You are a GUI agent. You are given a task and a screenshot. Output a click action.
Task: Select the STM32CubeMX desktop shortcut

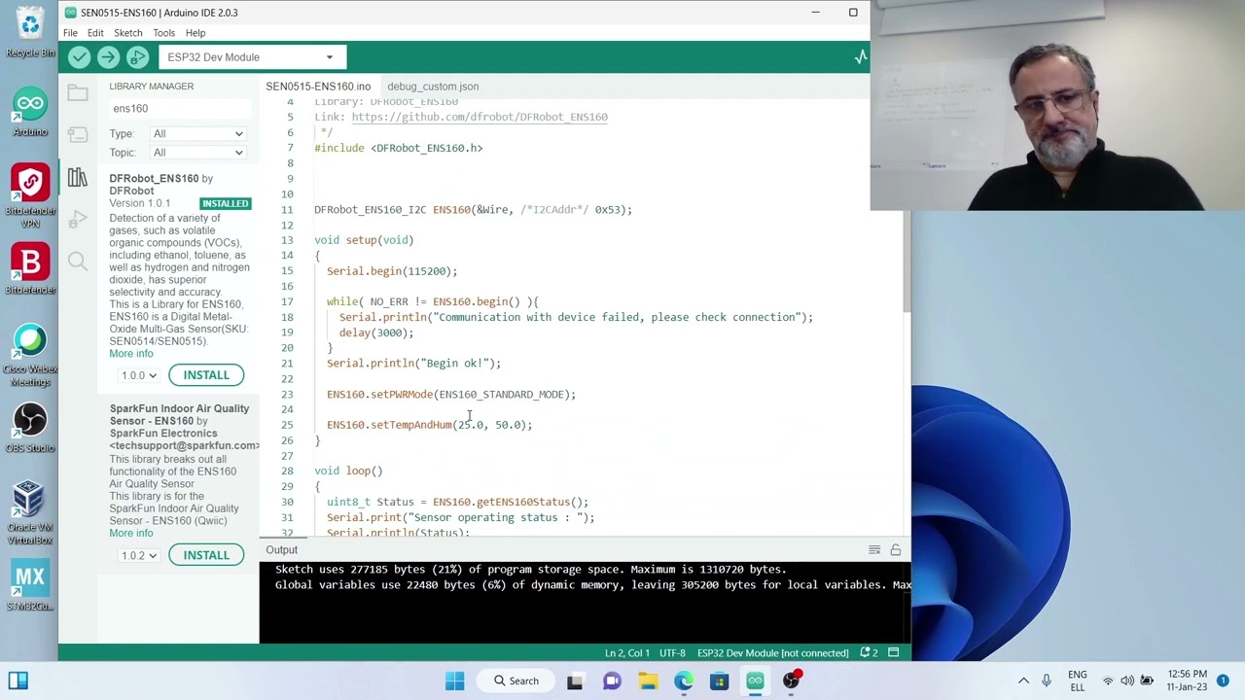pyautogui.click(x=30, y=585)
